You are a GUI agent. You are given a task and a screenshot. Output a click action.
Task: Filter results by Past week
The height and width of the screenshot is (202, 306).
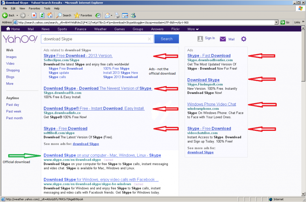pos(14,111)
